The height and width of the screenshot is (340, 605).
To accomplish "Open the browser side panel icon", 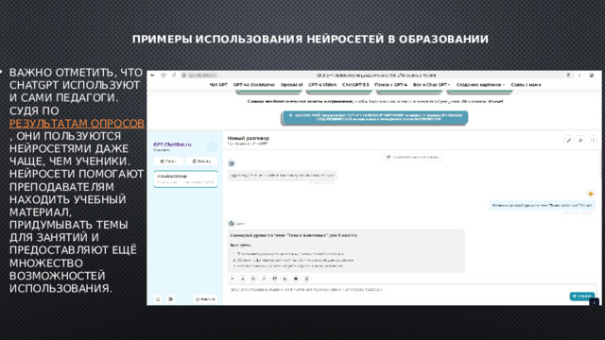I will [591, 76].
